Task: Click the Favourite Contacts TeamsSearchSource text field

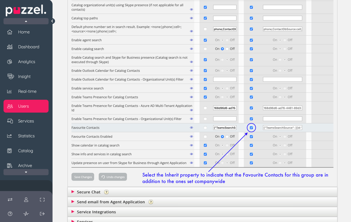Action: coord(225,128)
